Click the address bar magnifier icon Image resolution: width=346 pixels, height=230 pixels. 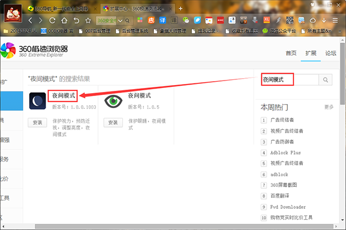click(127, 21)
